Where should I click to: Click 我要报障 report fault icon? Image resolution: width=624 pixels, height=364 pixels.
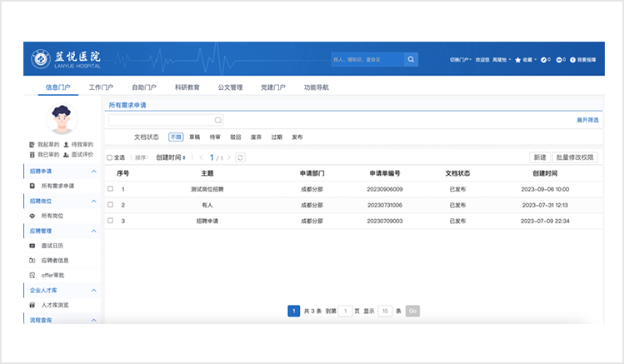point(572,60)
